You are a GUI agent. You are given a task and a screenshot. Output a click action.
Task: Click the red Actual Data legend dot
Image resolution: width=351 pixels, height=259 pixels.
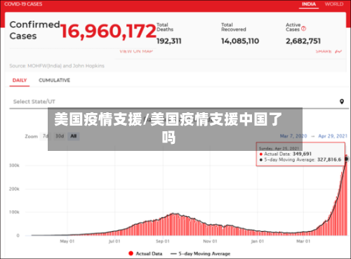[x=131, y=253]
